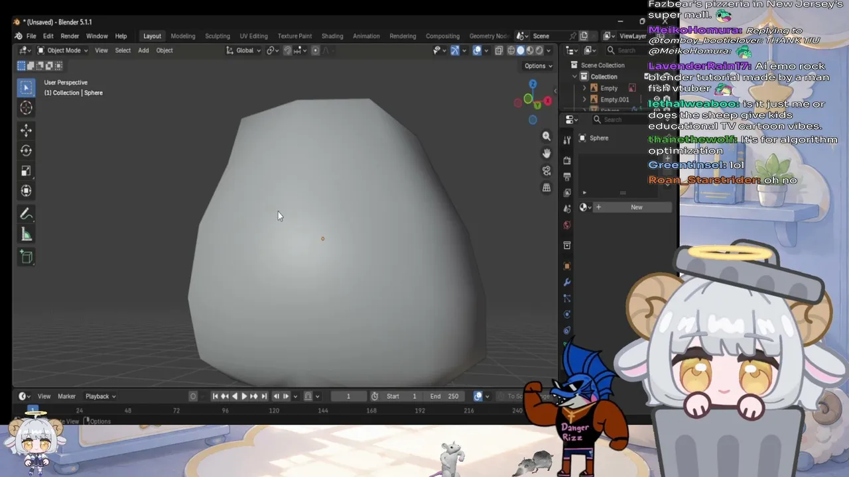Click the Blender logo menu icon

pyautogui.click(x=18, y=36)
